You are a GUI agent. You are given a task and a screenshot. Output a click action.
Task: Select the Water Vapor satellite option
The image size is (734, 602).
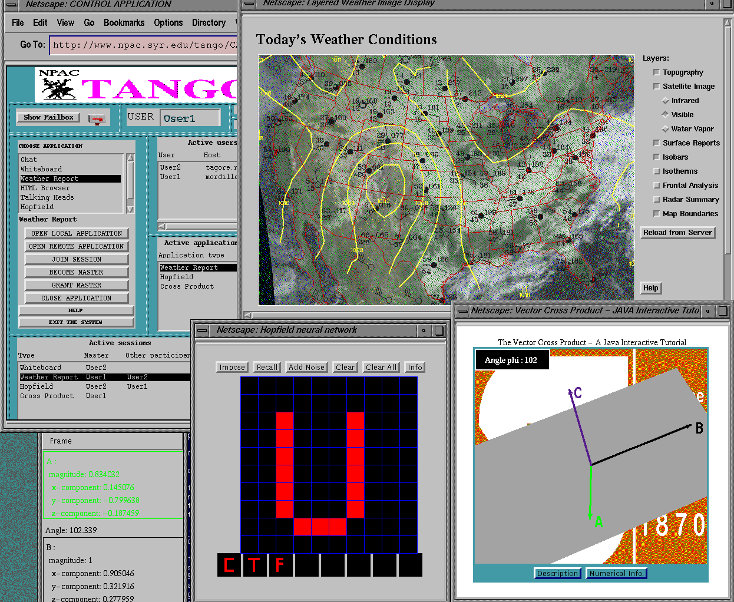666,129
